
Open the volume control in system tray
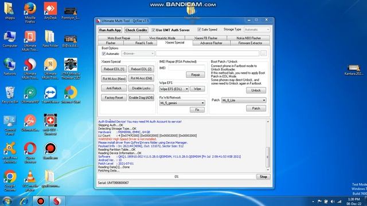333,201
